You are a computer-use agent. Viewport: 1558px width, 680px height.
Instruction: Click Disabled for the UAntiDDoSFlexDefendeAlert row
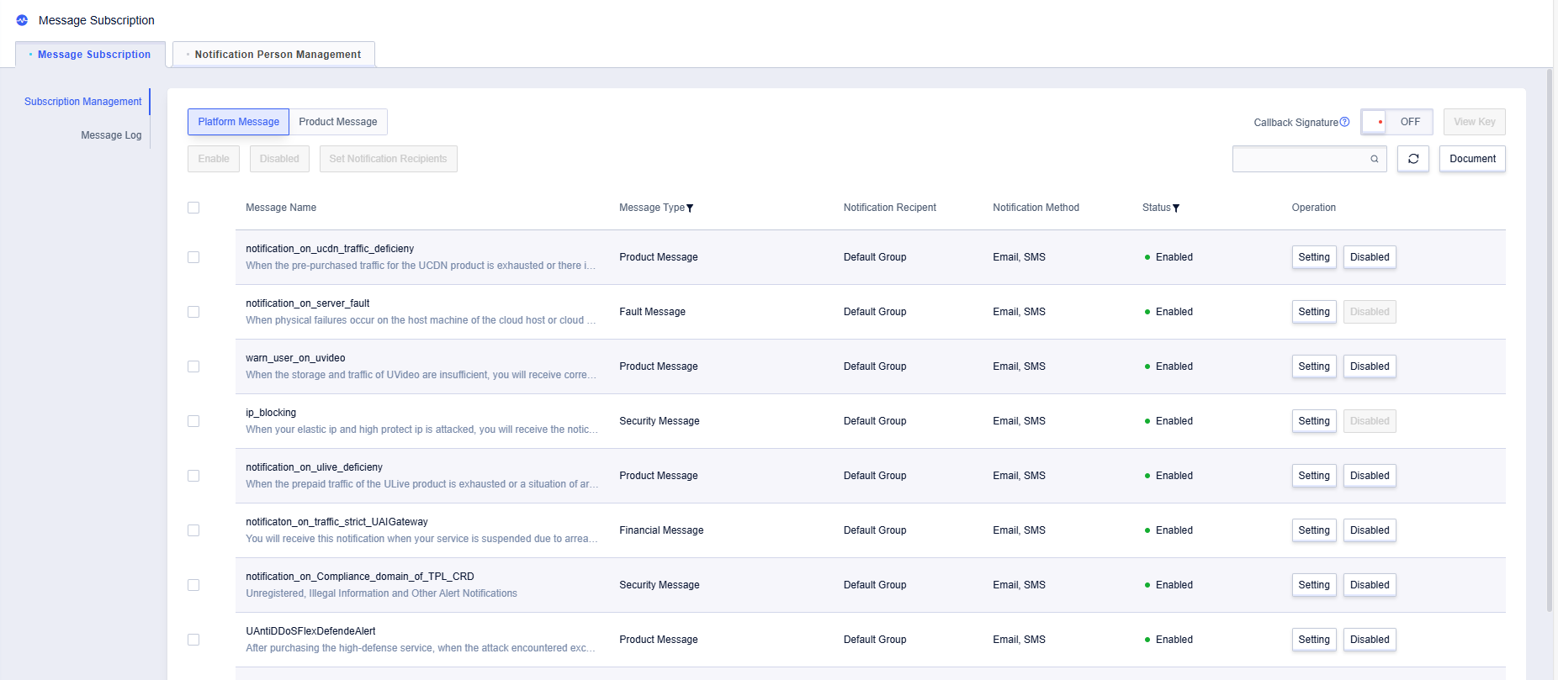[1369, 640]
